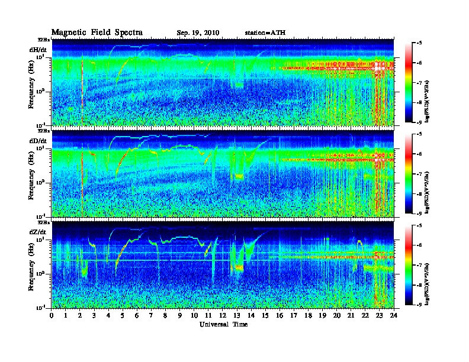The width and height of the screenshot is (469, 362).
Task: Click the 10^1 frequency tick of dD/dt panel
Action: 40,148
